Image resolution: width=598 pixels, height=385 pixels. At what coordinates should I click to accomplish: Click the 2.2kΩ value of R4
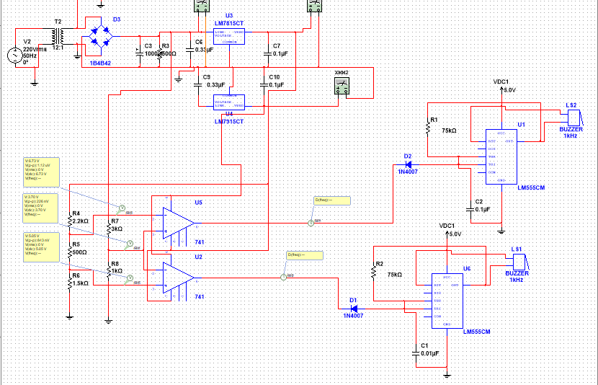point(80,221)
